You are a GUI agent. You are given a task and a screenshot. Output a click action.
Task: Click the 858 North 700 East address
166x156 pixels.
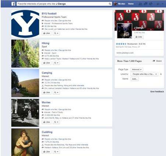click(128, 47)
